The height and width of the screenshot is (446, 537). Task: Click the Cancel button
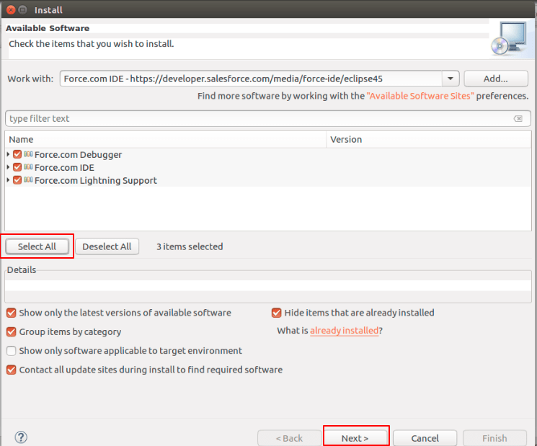click(x=425, y=438)
